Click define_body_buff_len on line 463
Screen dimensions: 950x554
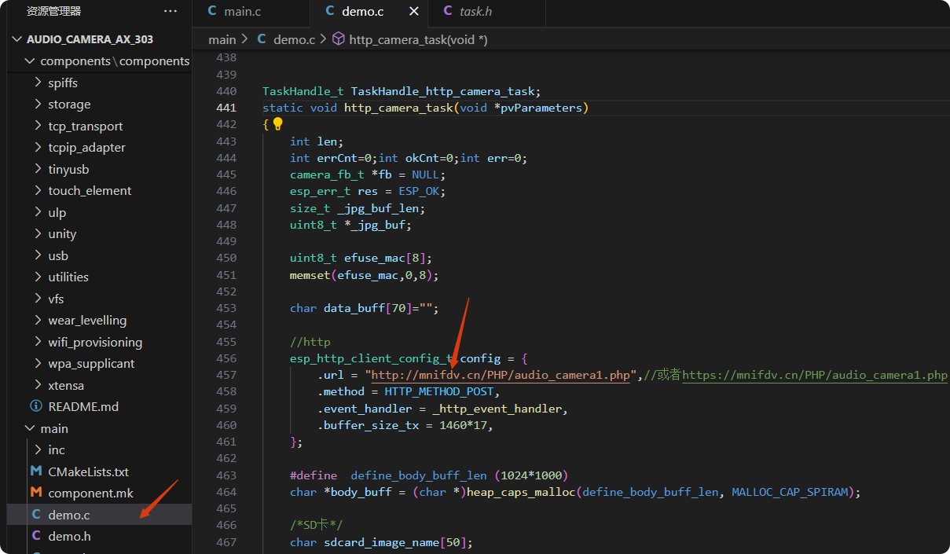419,475
